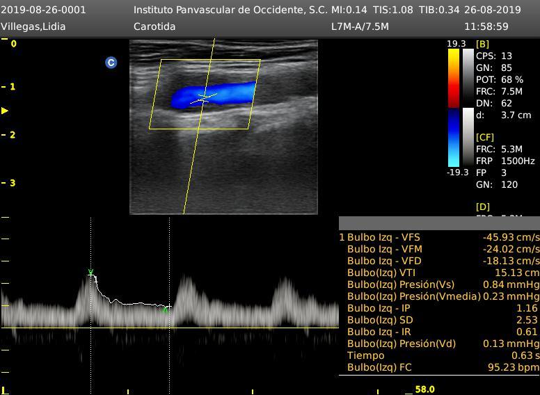Select the Bulbo Izq - VFS measurement row
Screen dimensions: 540x395
[438, 237]
